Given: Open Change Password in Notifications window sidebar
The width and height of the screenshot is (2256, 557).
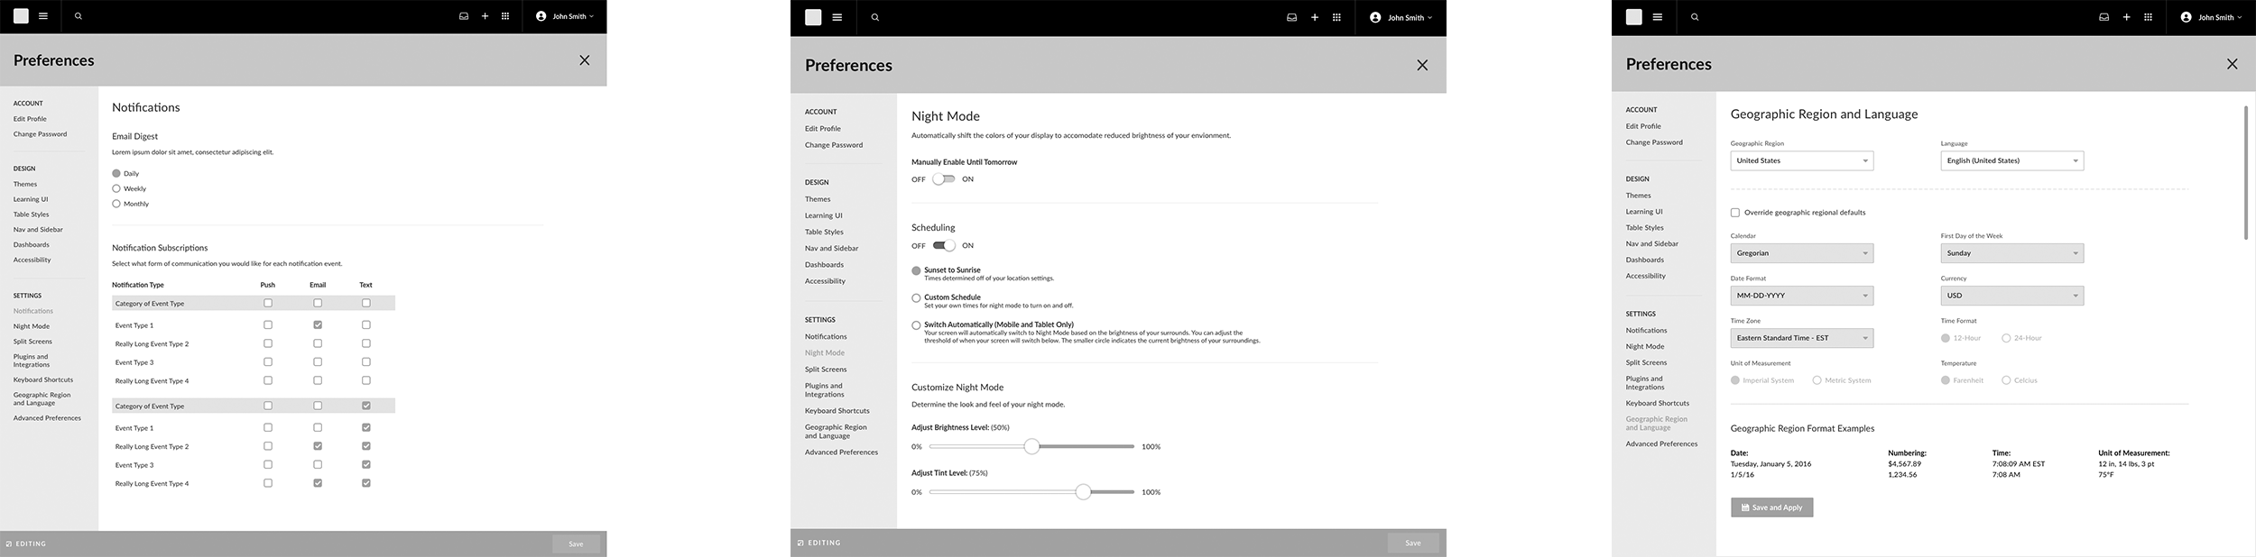Looking at the screenshot, I should point(40,134).
